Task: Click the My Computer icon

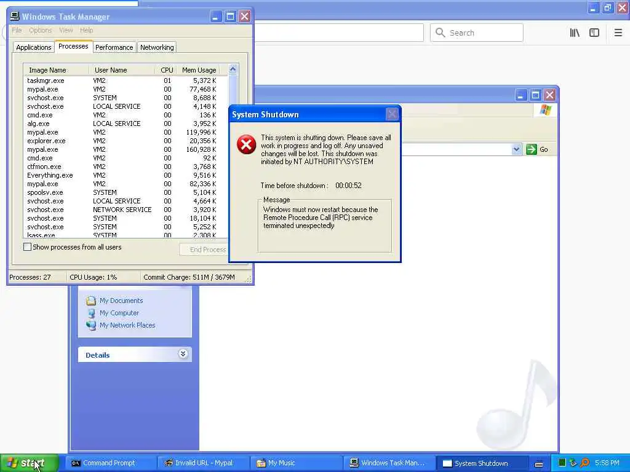Action: coord(91,313)
